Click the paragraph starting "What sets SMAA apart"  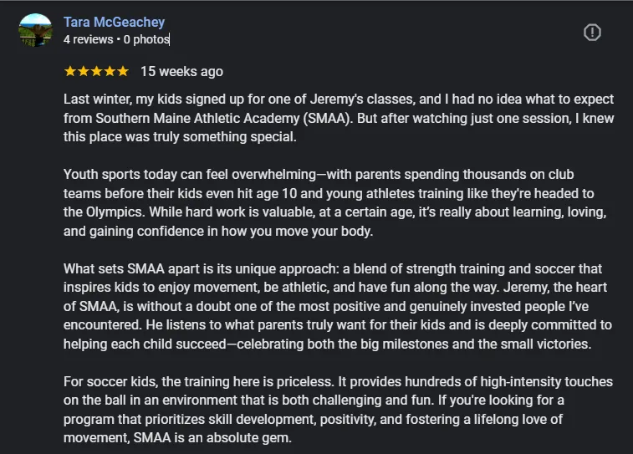click(x=338, y=306)
